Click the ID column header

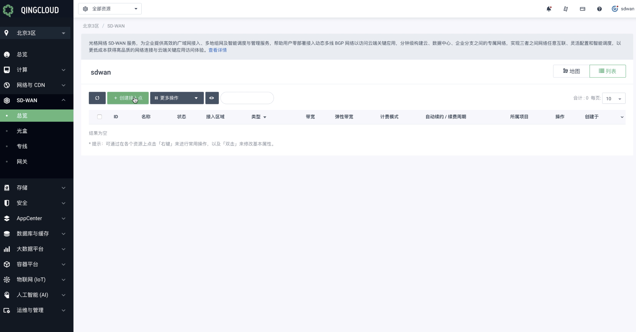coord(116,117)
